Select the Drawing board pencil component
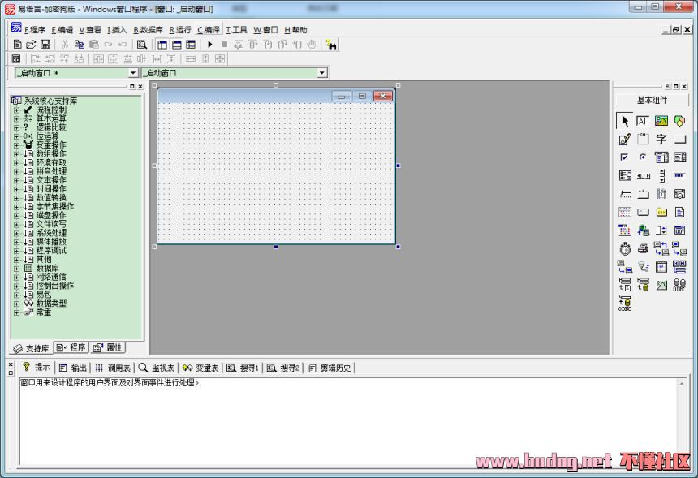 (625, 139)
